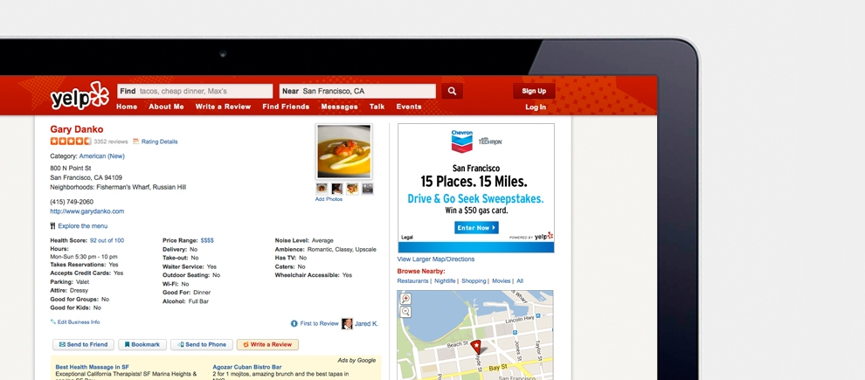Click the Bookmark button
865x380 pixels.
tap(142, 345)
